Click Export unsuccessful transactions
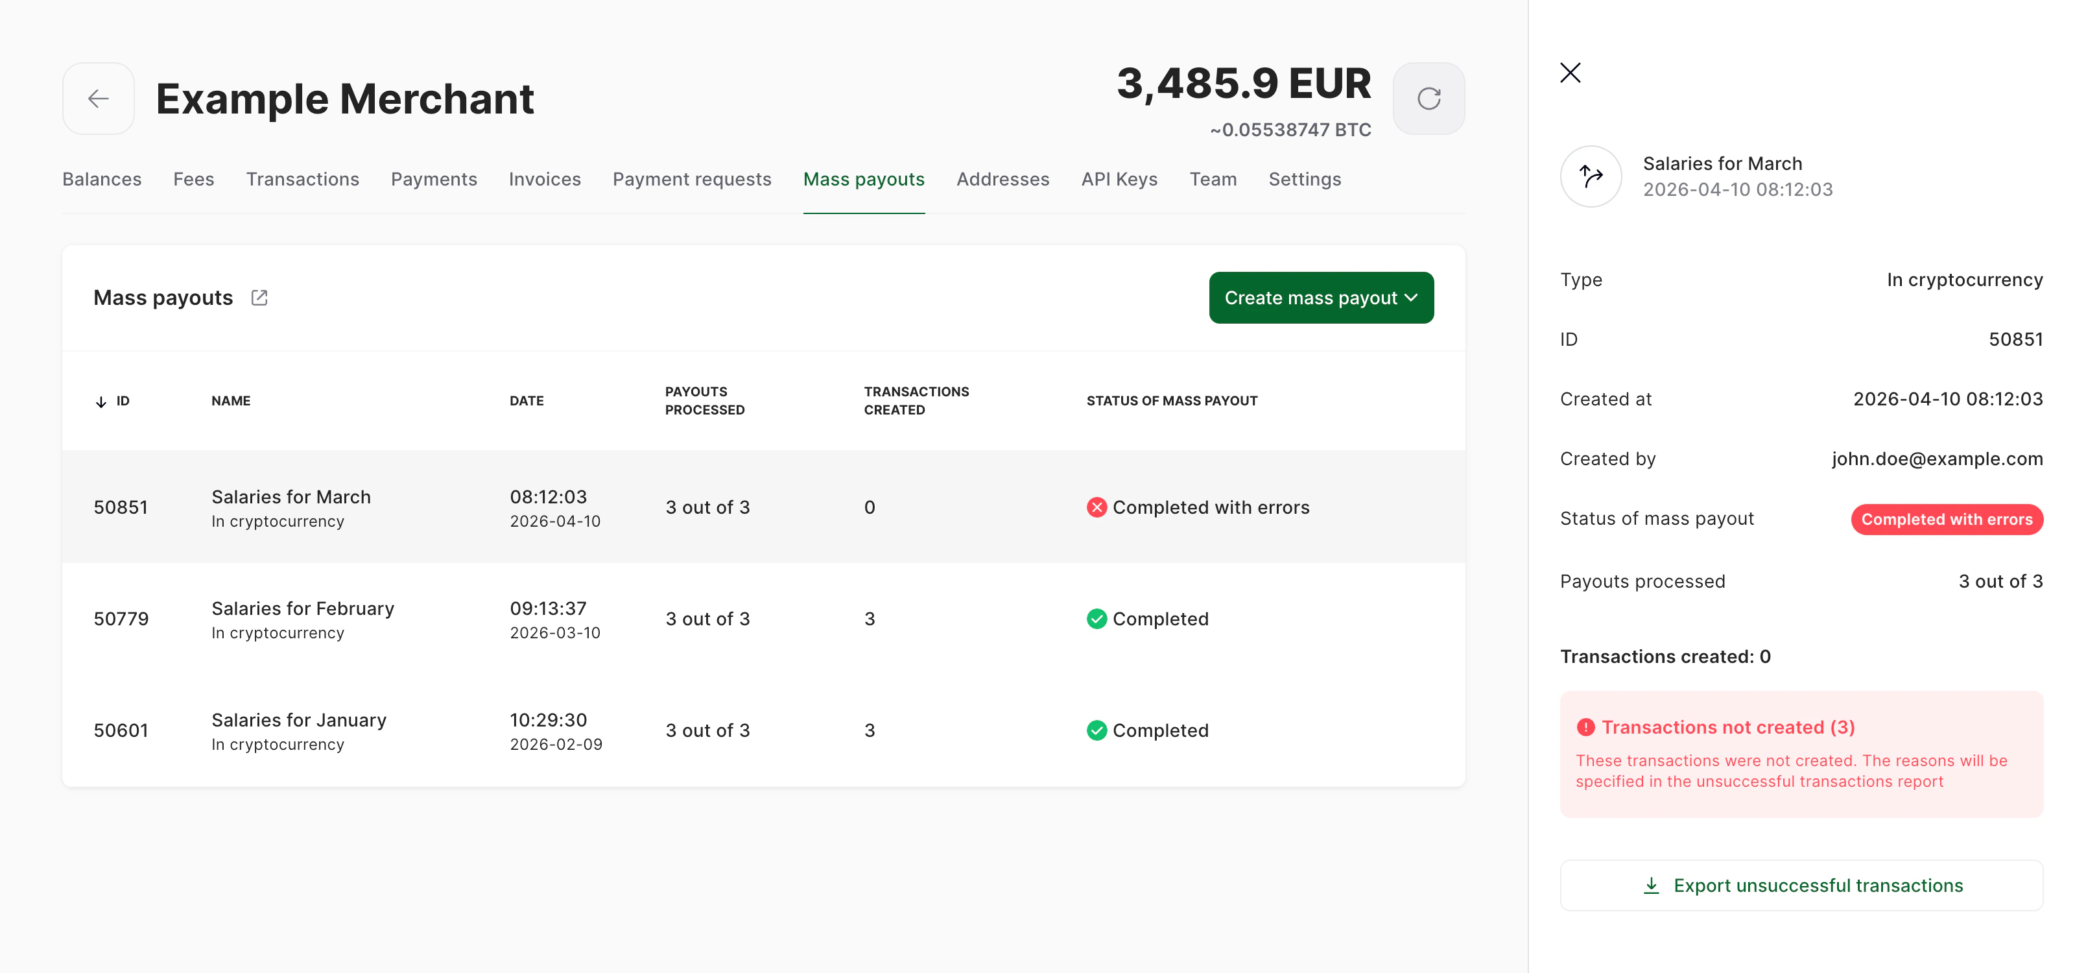The height and width of the screenshot is (973, 2075). click(x=1801, y=885)
